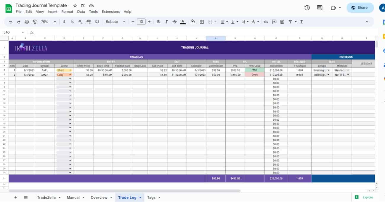Open the Roboto font dropdown
385x202 pixels.
[x=115, y=22]
